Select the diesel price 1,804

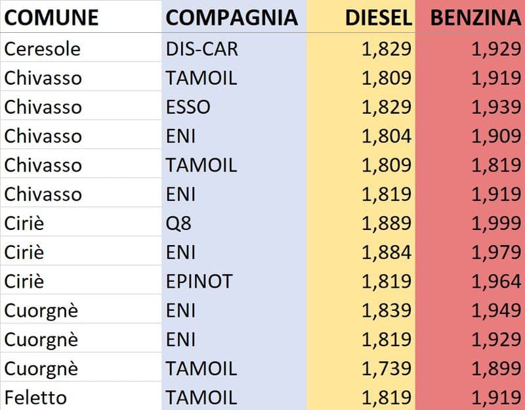[x=386, y=136]
